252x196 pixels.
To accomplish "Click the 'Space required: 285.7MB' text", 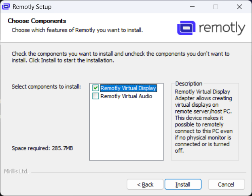I will [x=42, y=148].
